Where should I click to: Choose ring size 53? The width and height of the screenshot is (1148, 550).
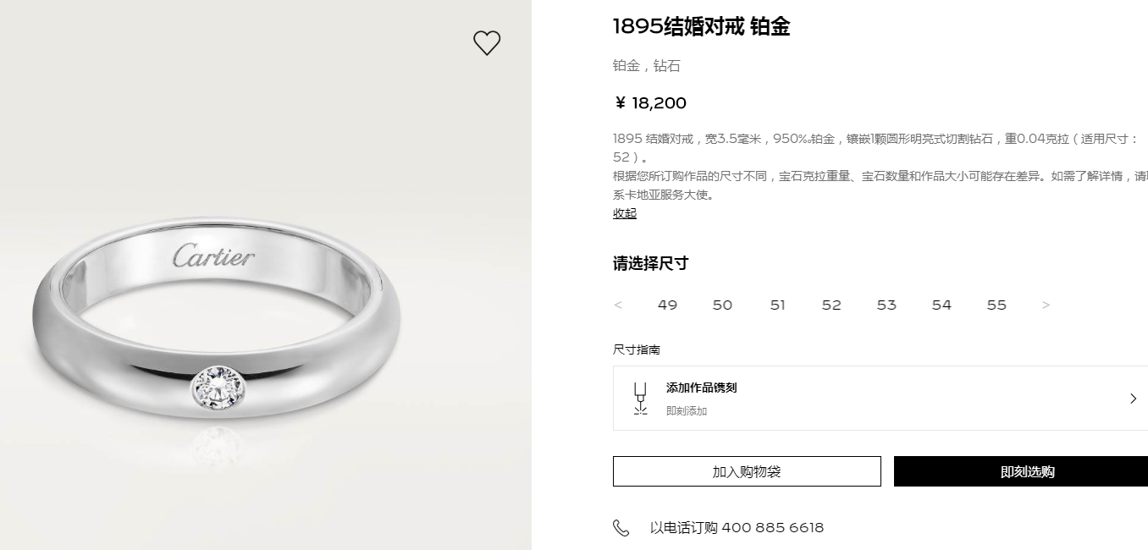coord(886,305)
